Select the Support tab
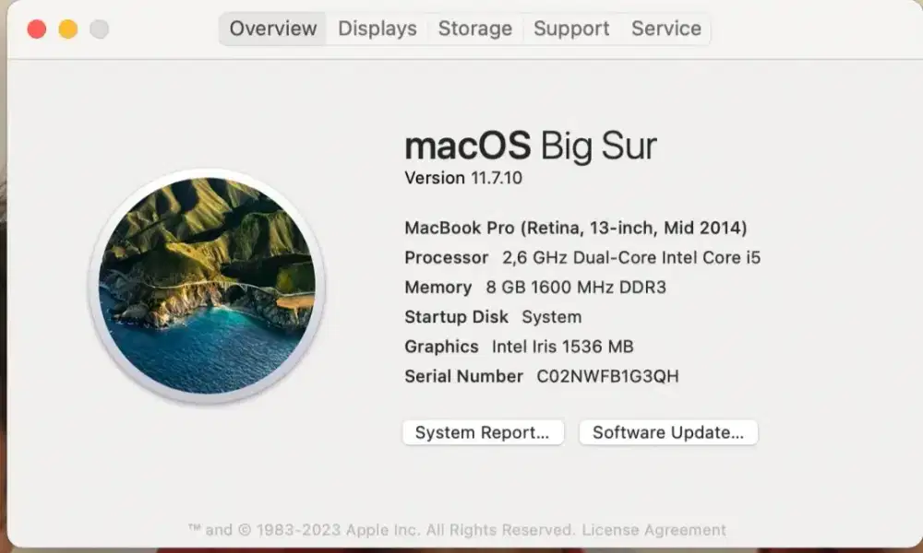The image size is (923, 553). pos(571,29)
